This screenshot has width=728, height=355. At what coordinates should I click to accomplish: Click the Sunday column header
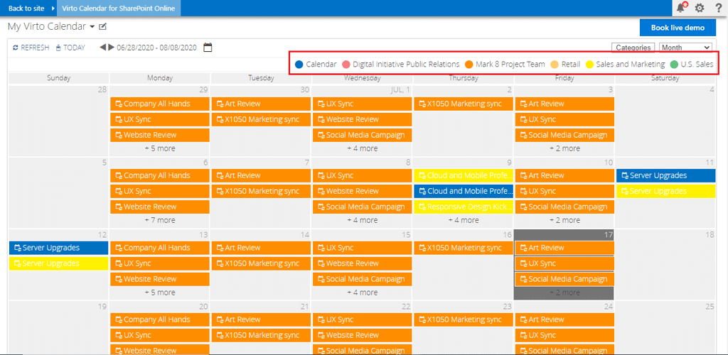tap(58, 78)
